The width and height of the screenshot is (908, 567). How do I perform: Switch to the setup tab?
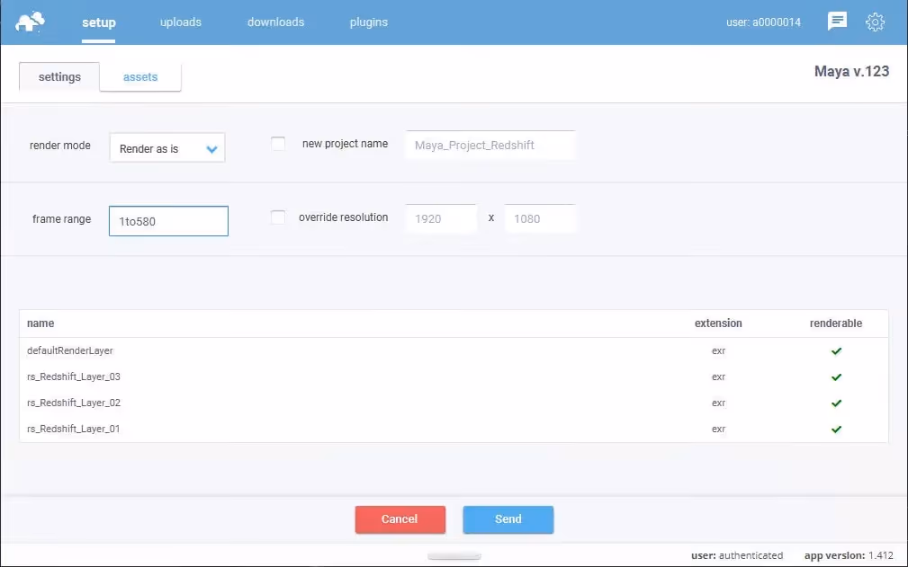pos(98,22)
